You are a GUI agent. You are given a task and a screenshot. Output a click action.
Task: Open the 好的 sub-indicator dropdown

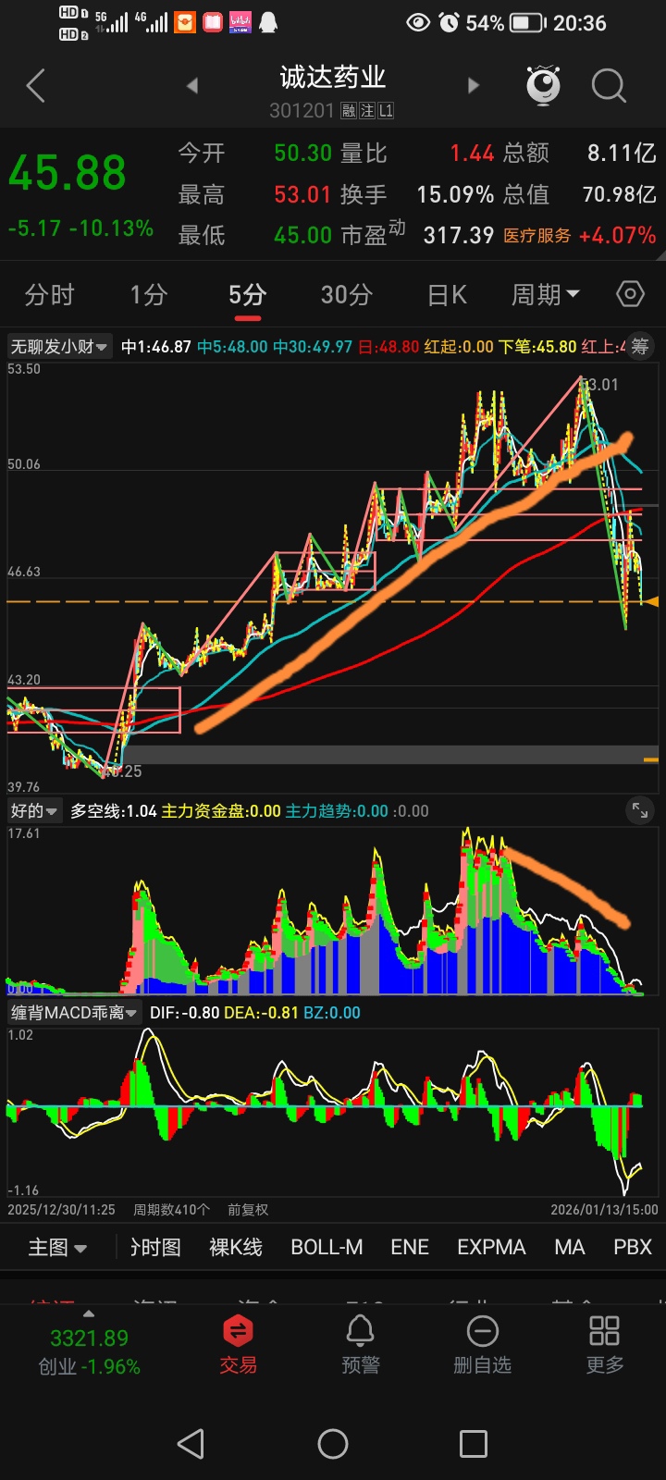click(x=34, y=810)
